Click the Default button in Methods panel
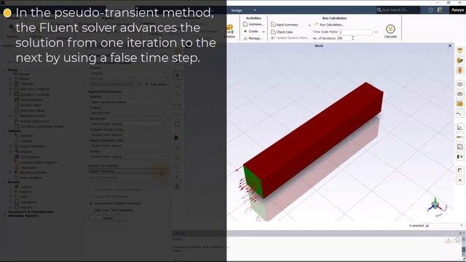This screenshot has width=466, height=262. [x=108, y=218]
